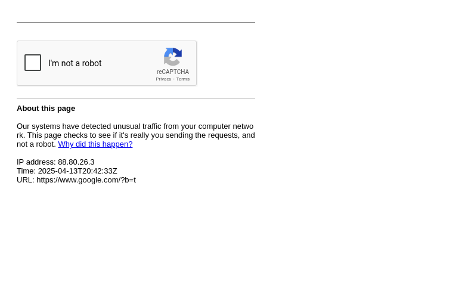Check the "I'm not a robot" checkbox

(x=33, y=63)
